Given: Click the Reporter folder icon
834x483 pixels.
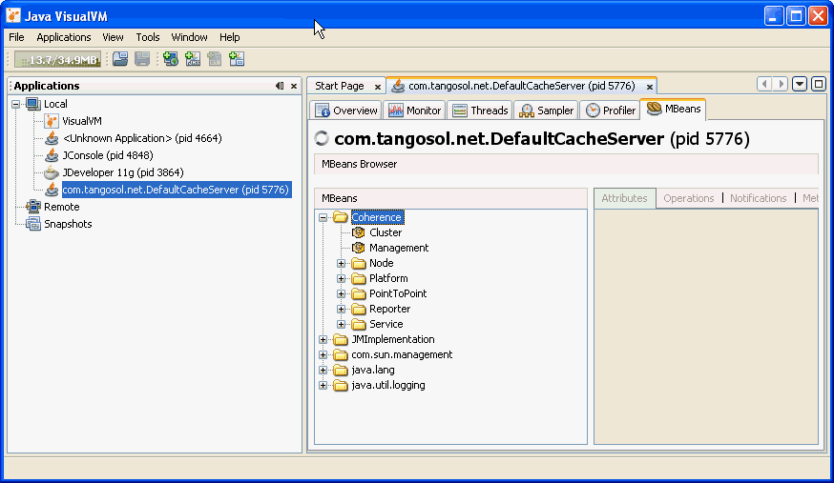Looking at the screenshot, I should point(359,309).
